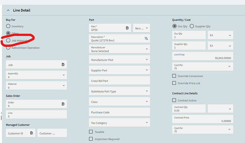Select the Job Material radio option
The height and width of the screenshot is (143, 245).
click(8, 40)
